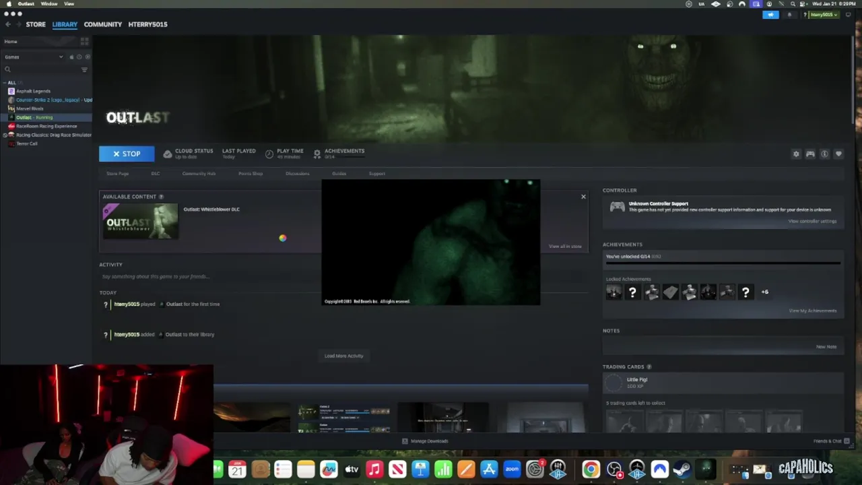The width and height of the screenshot is (862, 485).
Task: Open Google Chrome from the Dock
Action: [591, 470]
